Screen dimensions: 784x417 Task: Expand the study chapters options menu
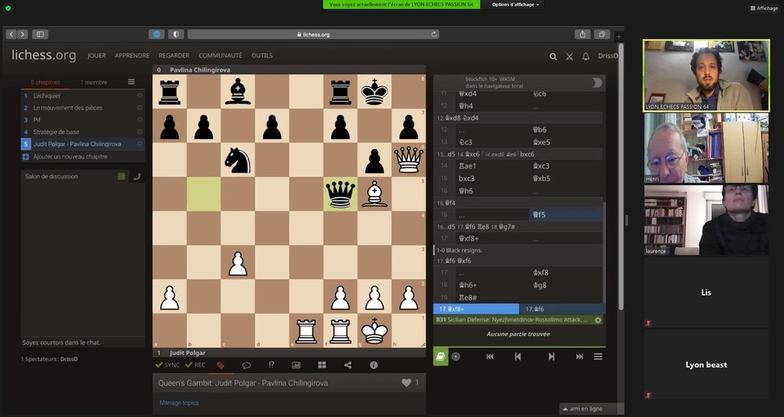[131, 82]
